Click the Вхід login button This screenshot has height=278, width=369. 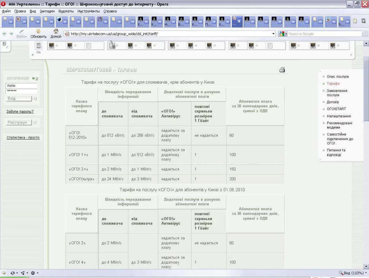click(19, 98)
